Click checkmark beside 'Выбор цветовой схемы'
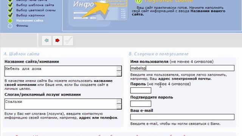 coord(10,10)
